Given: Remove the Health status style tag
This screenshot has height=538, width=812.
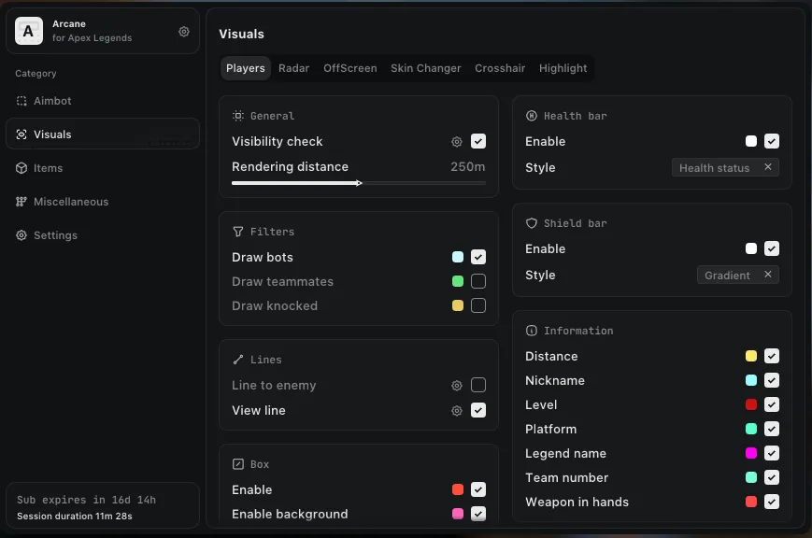Looking at the screenshot, I should 769,167.
